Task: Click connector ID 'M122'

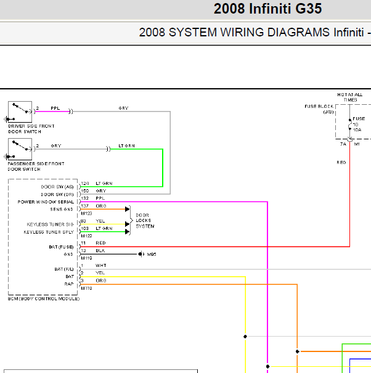Action: (x=86, y=236)
